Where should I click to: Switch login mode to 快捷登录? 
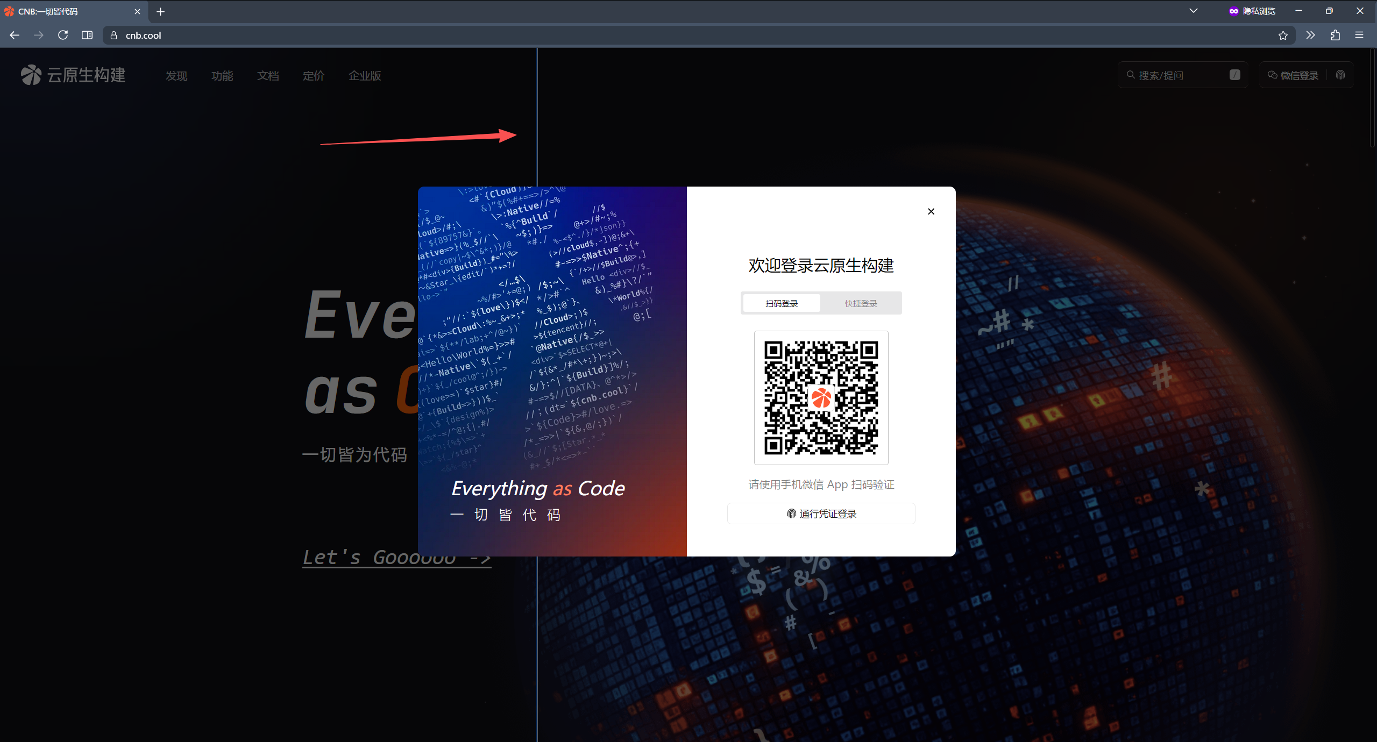(x=861, y=303)
